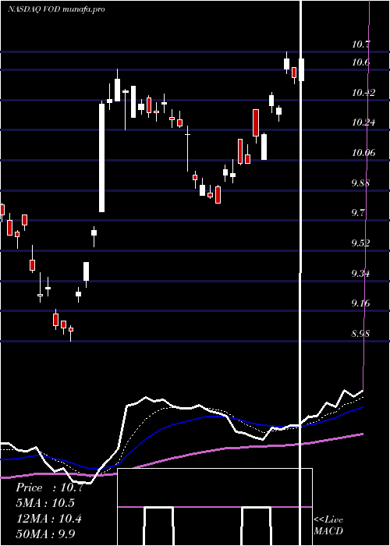This screenshot has height=546, width=390.
Task: Click the tall white gap-up candle
Action: (x=101, y=158)
